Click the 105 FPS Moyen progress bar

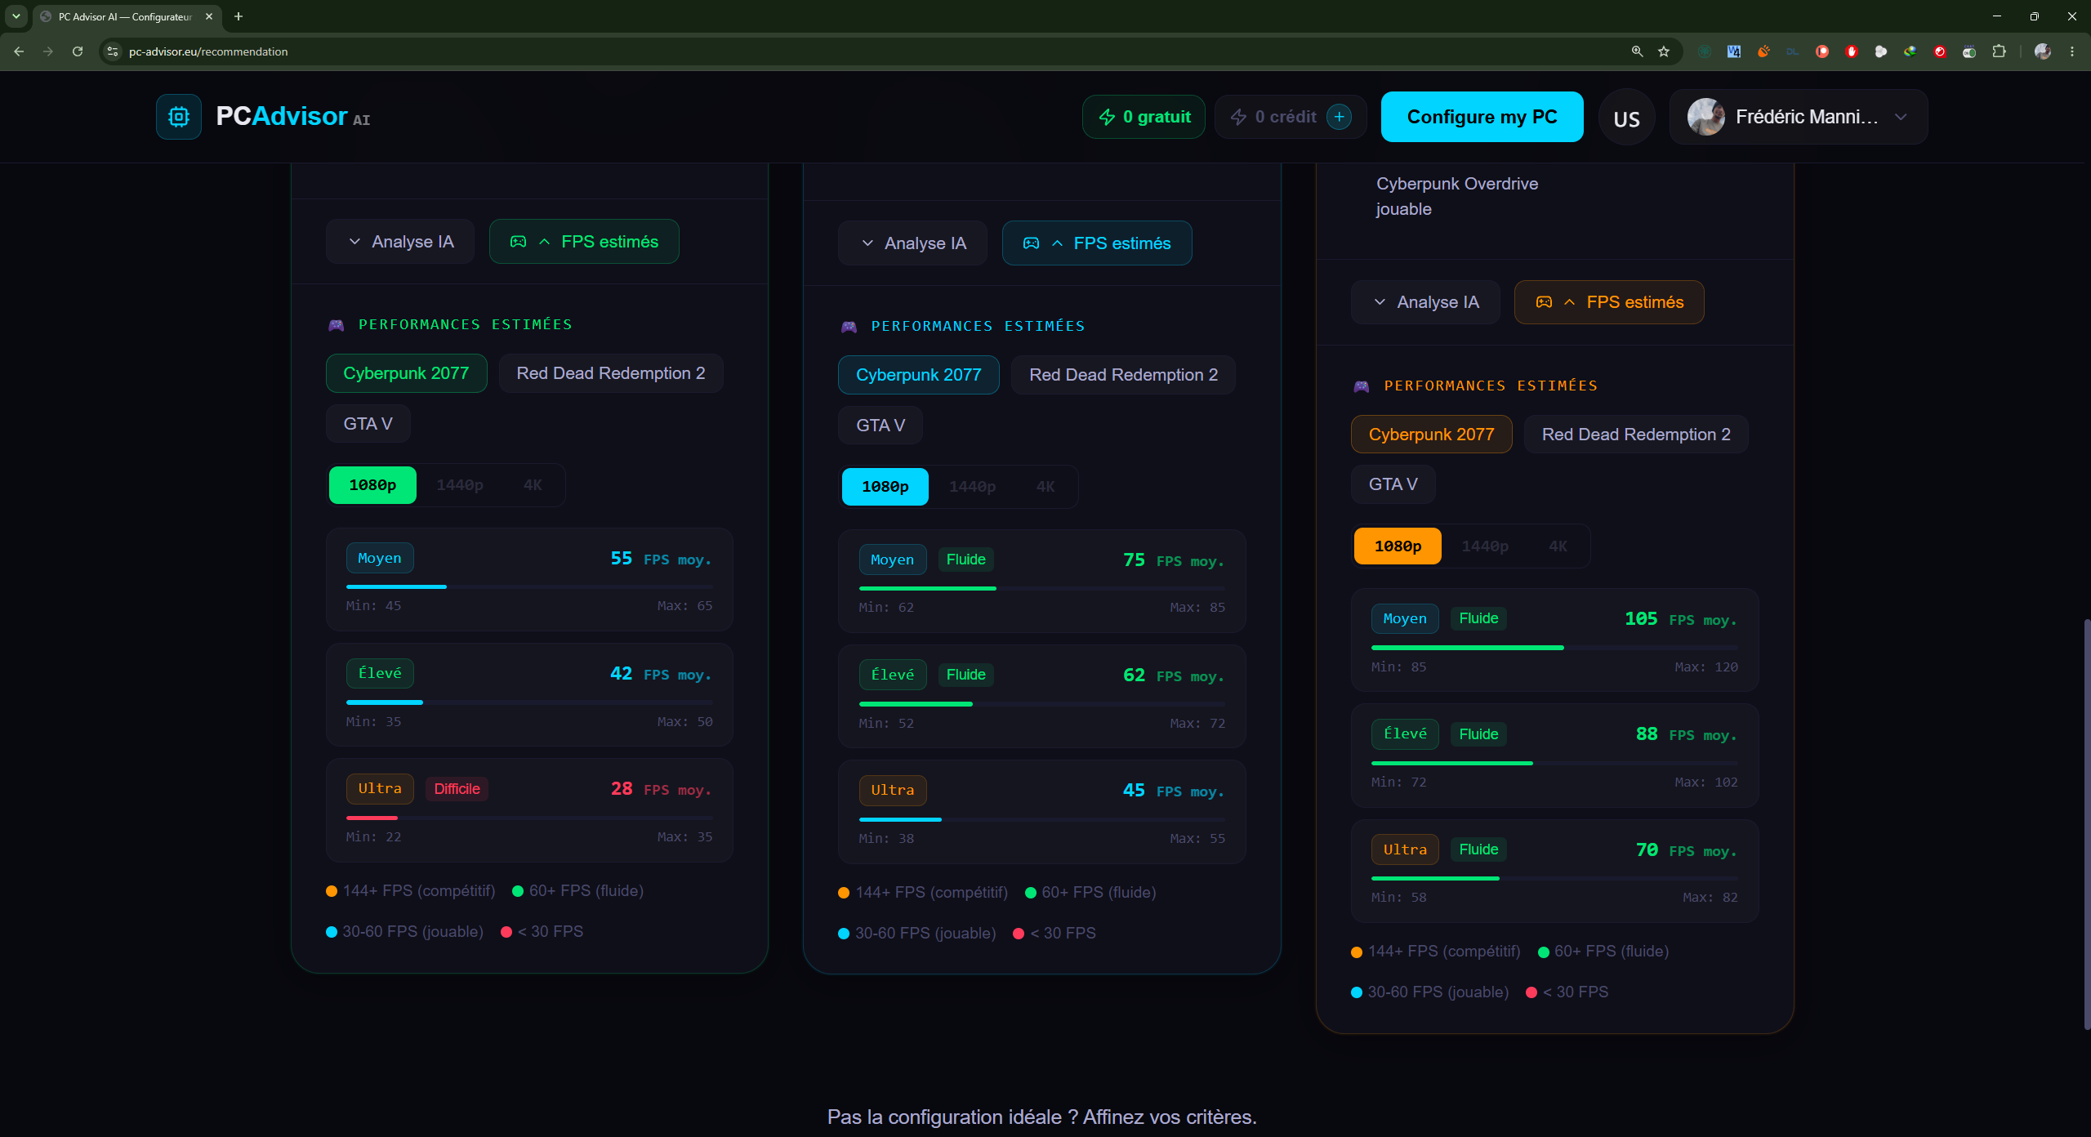(1554, 648)
